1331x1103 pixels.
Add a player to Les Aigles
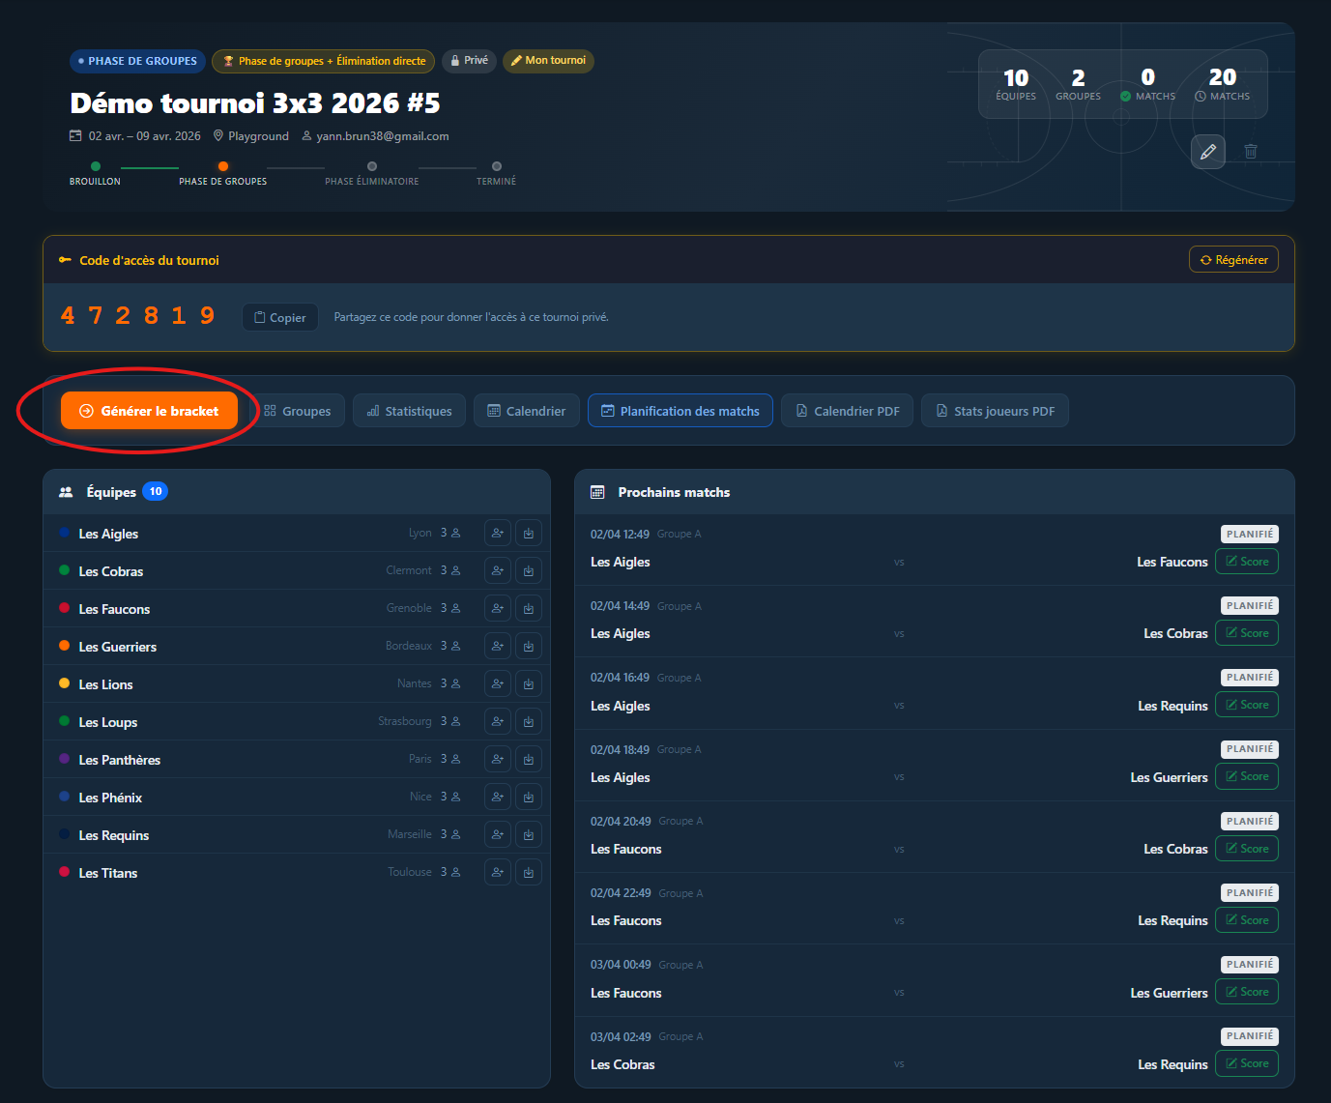pos(497,533)
